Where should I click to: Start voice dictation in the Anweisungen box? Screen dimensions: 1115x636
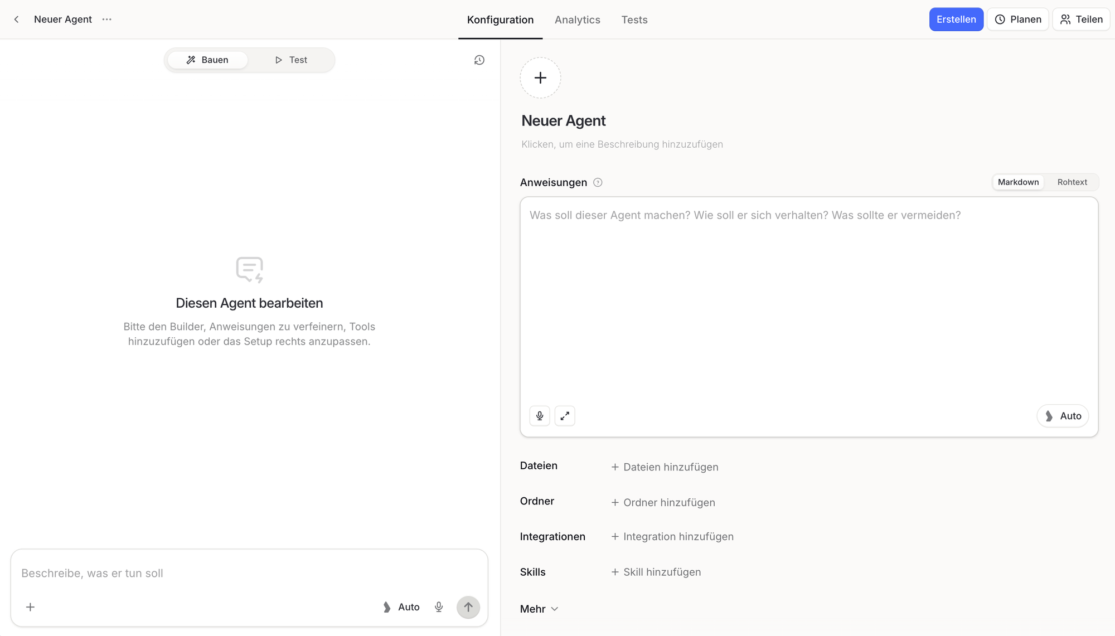pos(540,416)
